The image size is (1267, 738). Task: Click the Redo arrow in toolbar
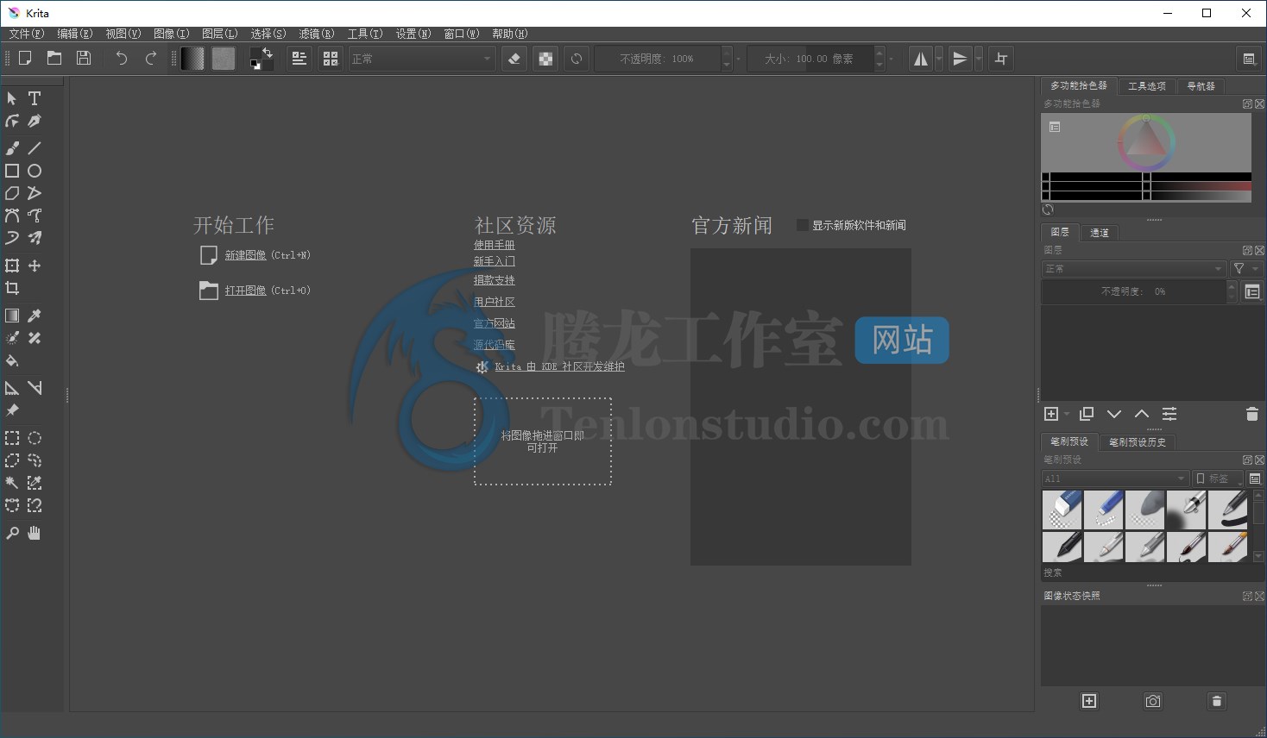click(x=151, y=59)
